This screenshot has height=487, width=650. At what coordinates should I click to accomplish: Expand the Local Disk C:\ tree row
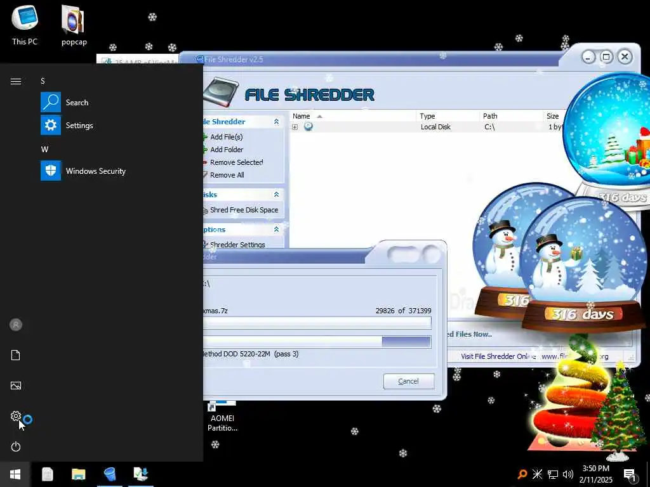295,127
